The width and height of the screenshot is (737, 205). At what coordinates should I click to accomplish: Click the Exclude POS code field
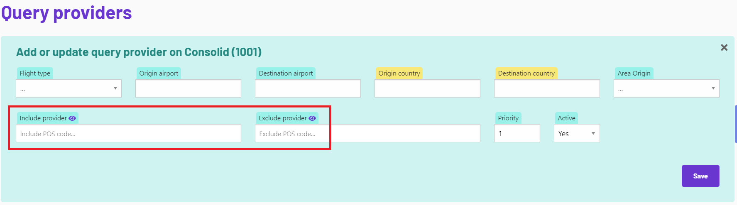coord(367,134)
